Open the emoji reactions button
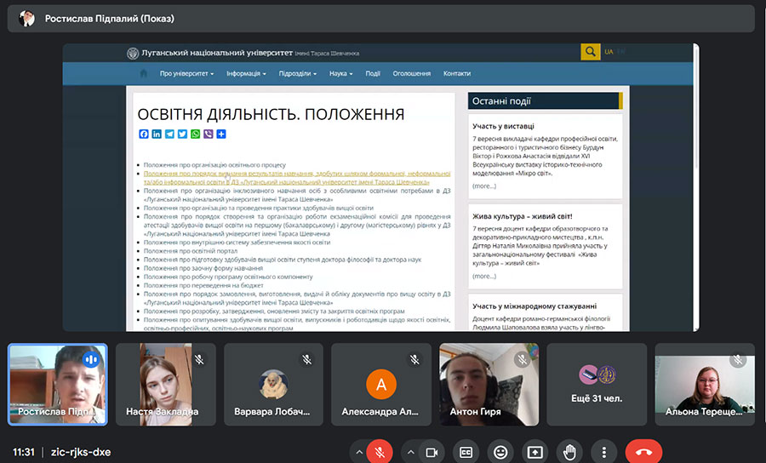Viewport: 766px width, 463px height. click(500, 452)
